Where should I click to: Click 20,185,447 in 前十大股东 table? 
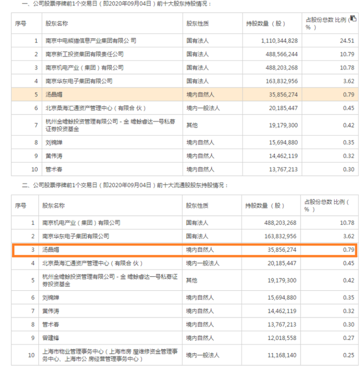click(x=283, y=108)
